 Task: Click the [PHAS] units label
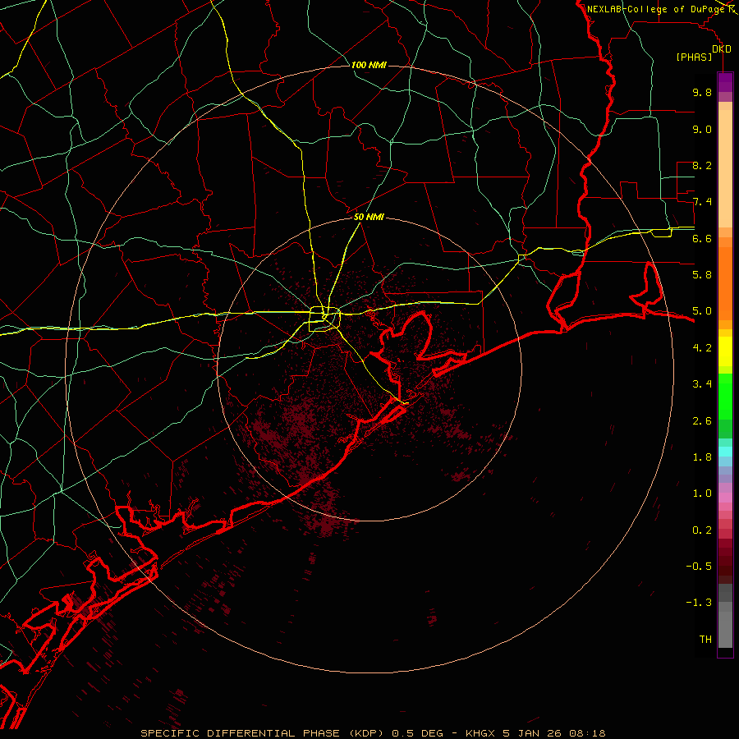[x=694, y=57]
